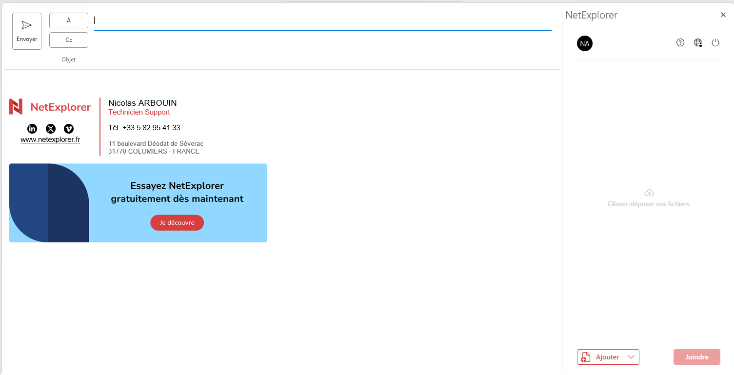Open the À recipients picker
Image resolution: width=734 pixels, height=375 pixels.
69,20
